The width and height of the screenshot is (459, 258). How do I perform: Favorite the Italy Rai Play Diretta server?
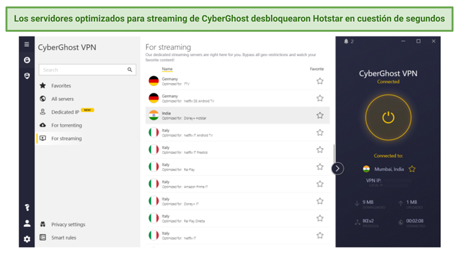click(320, 218)
